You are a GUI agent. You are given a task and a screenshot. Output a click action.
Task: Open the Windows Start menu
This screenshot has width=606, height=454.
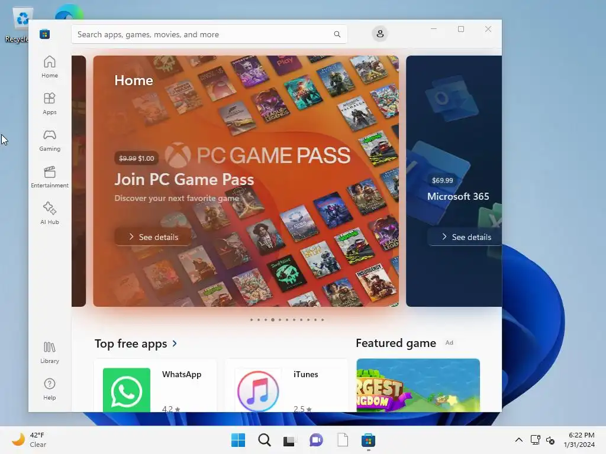238,440
